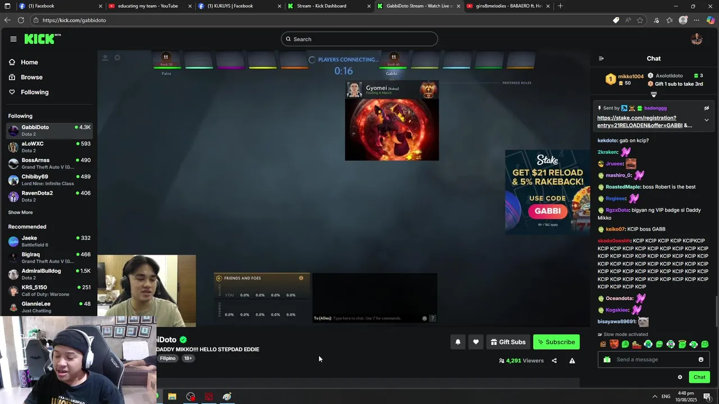This screenshot has height=404, width=719.
Task: Open the browser favorites list icon
Action: 670,20
